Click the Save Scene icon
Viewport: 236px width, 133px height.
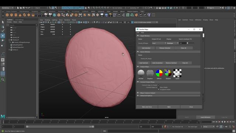(24, 8)
